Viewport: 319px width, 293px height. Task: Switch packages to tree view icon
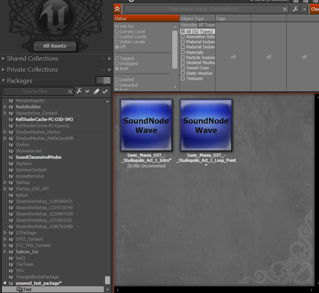[100, 80]
